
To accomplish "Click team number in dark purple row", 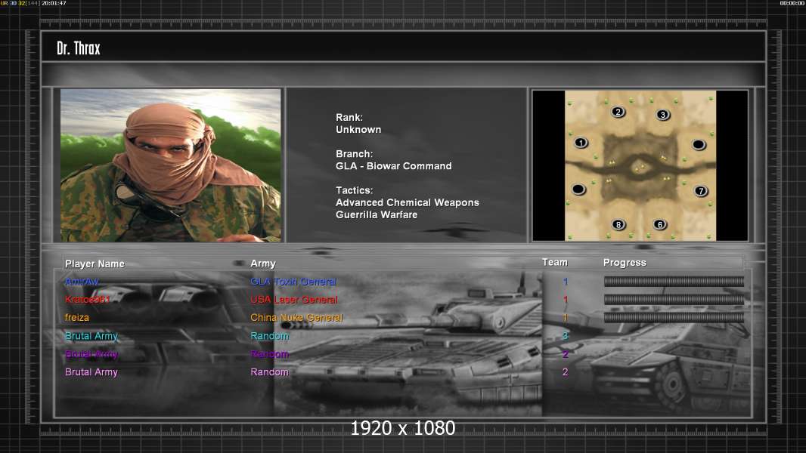I will (566, 354).
